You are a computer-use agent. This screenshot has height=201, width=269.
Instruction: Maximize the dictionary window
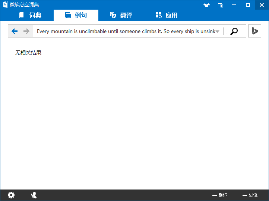pyautogui.click(x=248, y=5)
